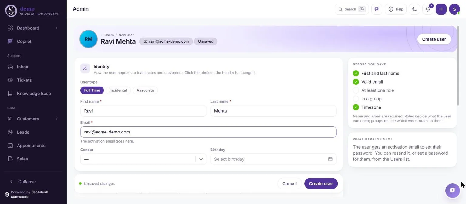The image size is (466, 204).
Task: Cancel the new user form
Action: click(x=289, y=183)
